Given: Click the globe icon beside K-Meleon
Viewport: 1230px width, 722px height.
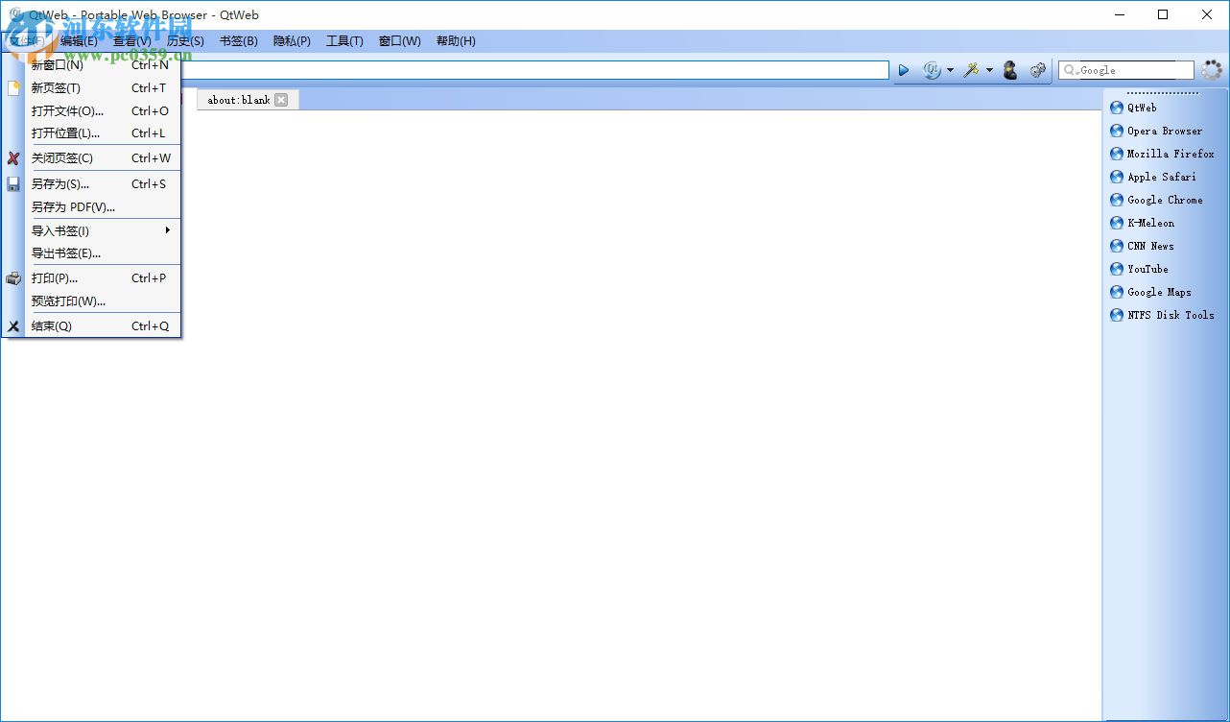Looking at the screenshot, I should tap(1117, 223).
